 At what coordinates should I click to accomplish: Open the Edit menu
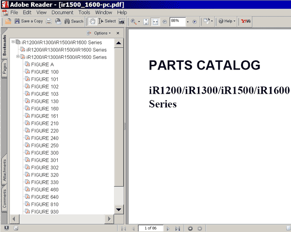click(27, 13)
